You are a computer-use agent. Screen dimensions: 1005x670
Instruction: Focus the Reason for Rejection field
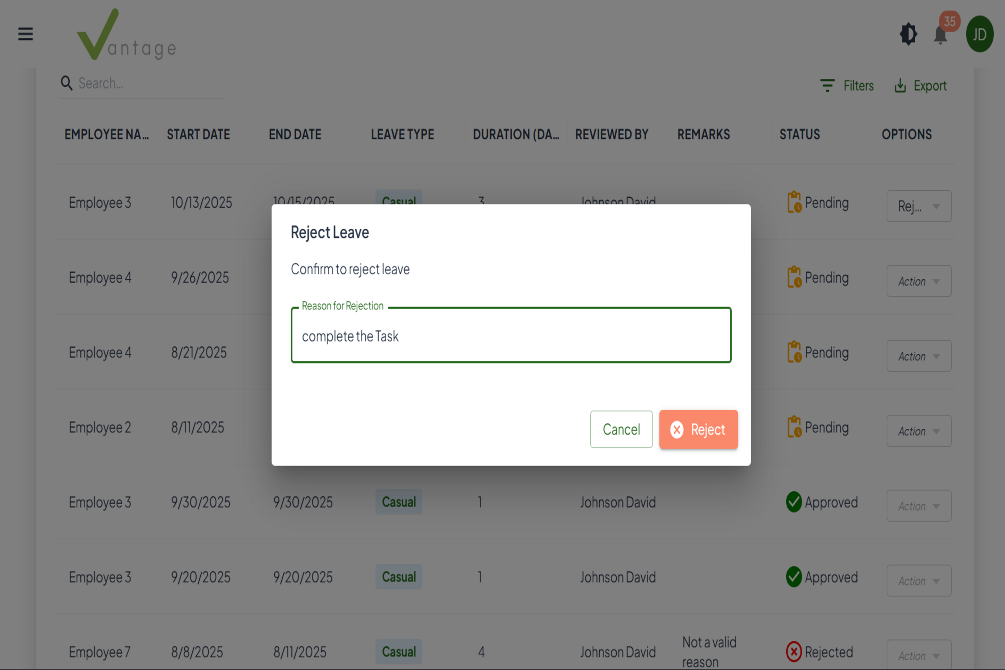click(511, 336)
